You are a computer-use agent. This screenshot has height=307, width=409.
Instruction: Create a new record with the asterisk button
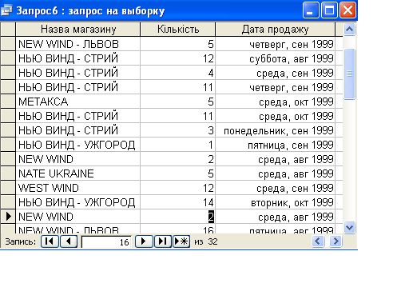pyautogui.click(x=181, y=241)
